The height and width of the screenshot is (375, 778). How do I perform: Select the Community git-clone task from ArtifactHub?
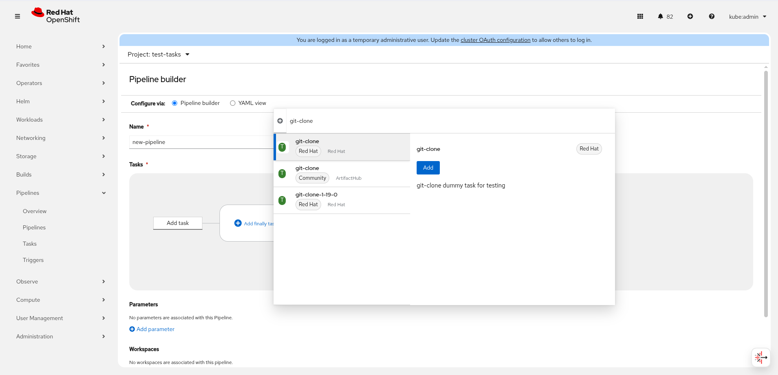coord(341,174)
